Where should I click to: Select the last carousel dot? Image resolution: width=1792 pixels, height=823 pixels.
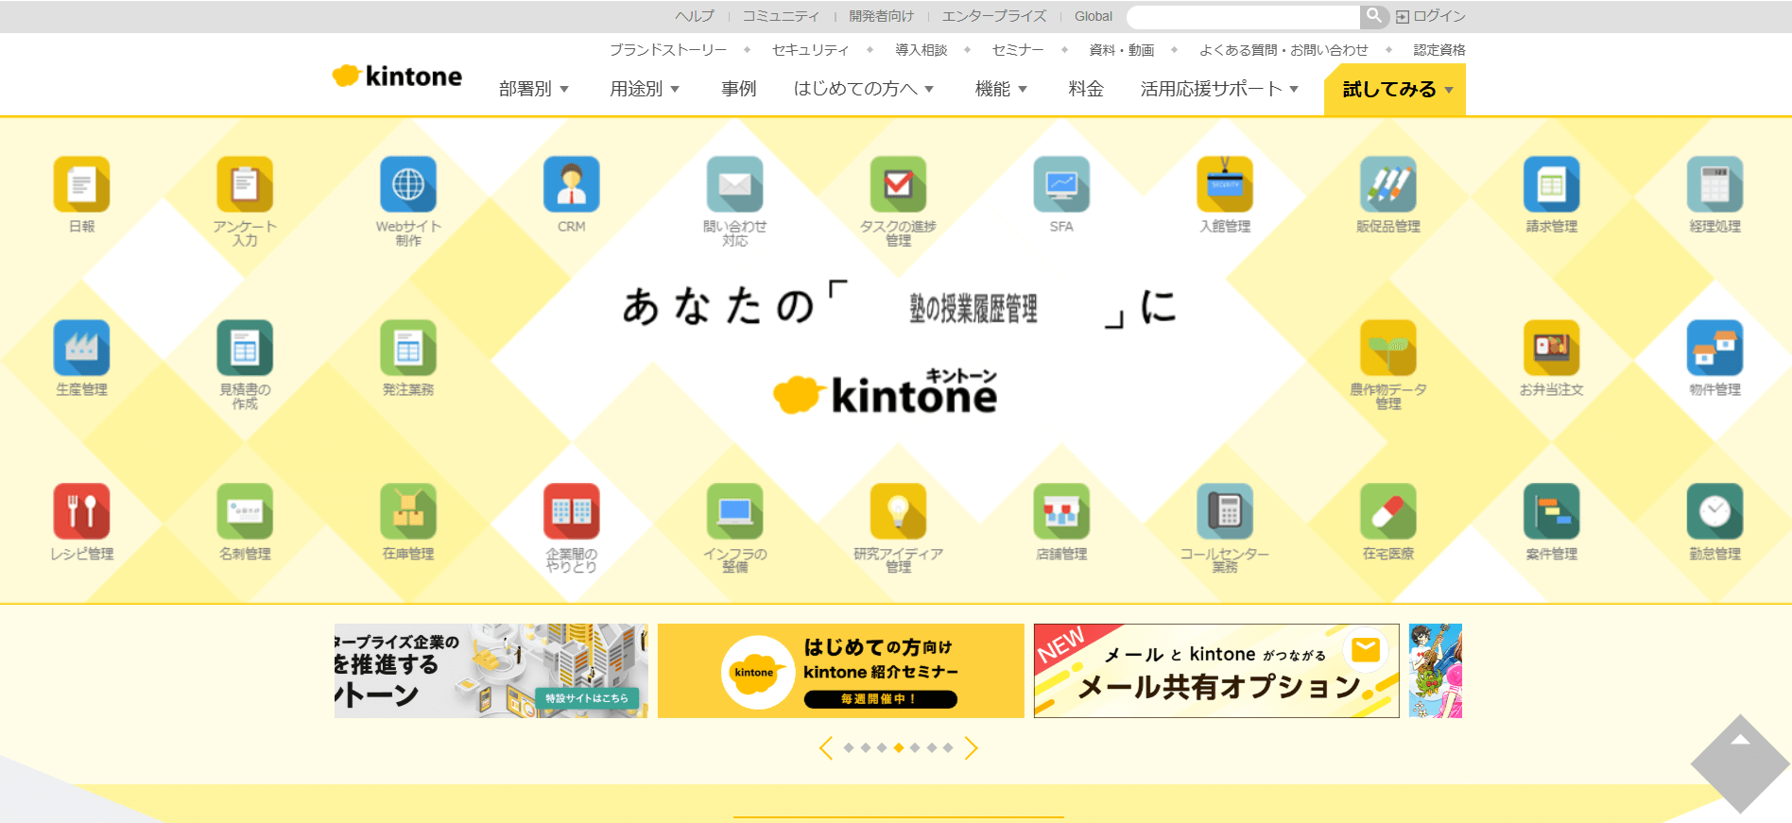click(x=948, y=748)
